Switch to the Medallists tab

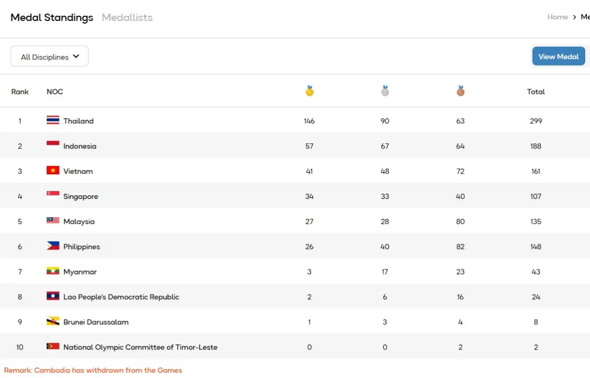click(x=127, y=17)
